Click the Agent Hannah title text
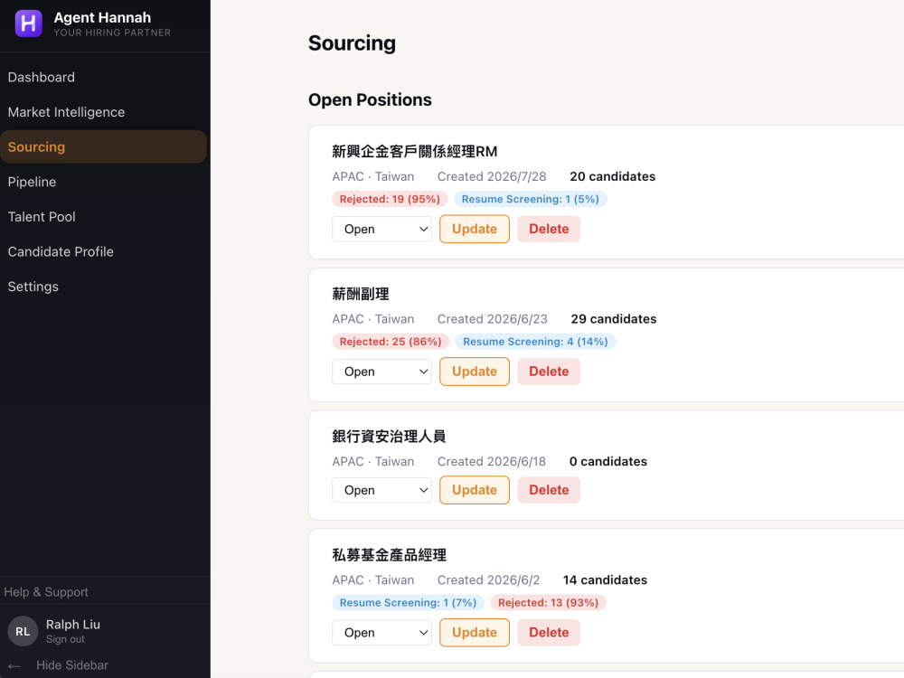This screenshot has height=678, width=904. coord(103,18)
